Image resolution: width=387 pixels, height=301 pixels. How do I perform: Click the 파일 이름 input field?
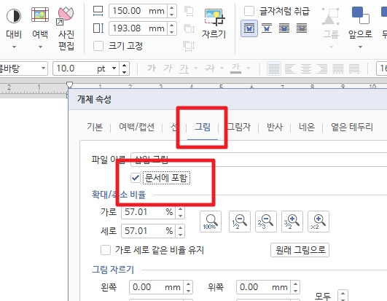point(259,160)
